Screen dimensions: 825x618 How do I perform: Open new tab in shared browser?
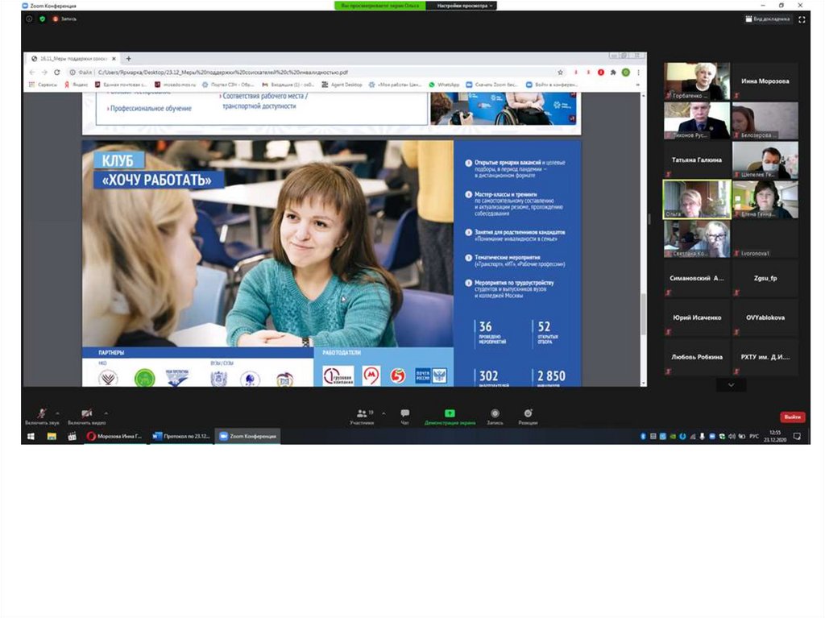(x=128, y=59)
